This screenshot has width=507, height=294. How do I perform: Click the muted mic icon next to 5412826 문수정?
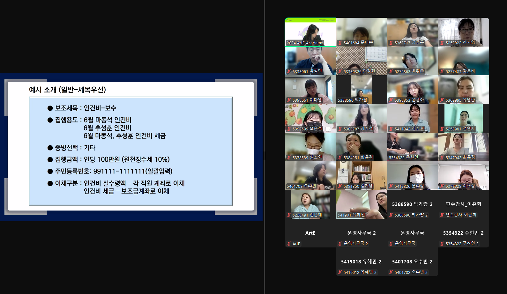391,186
